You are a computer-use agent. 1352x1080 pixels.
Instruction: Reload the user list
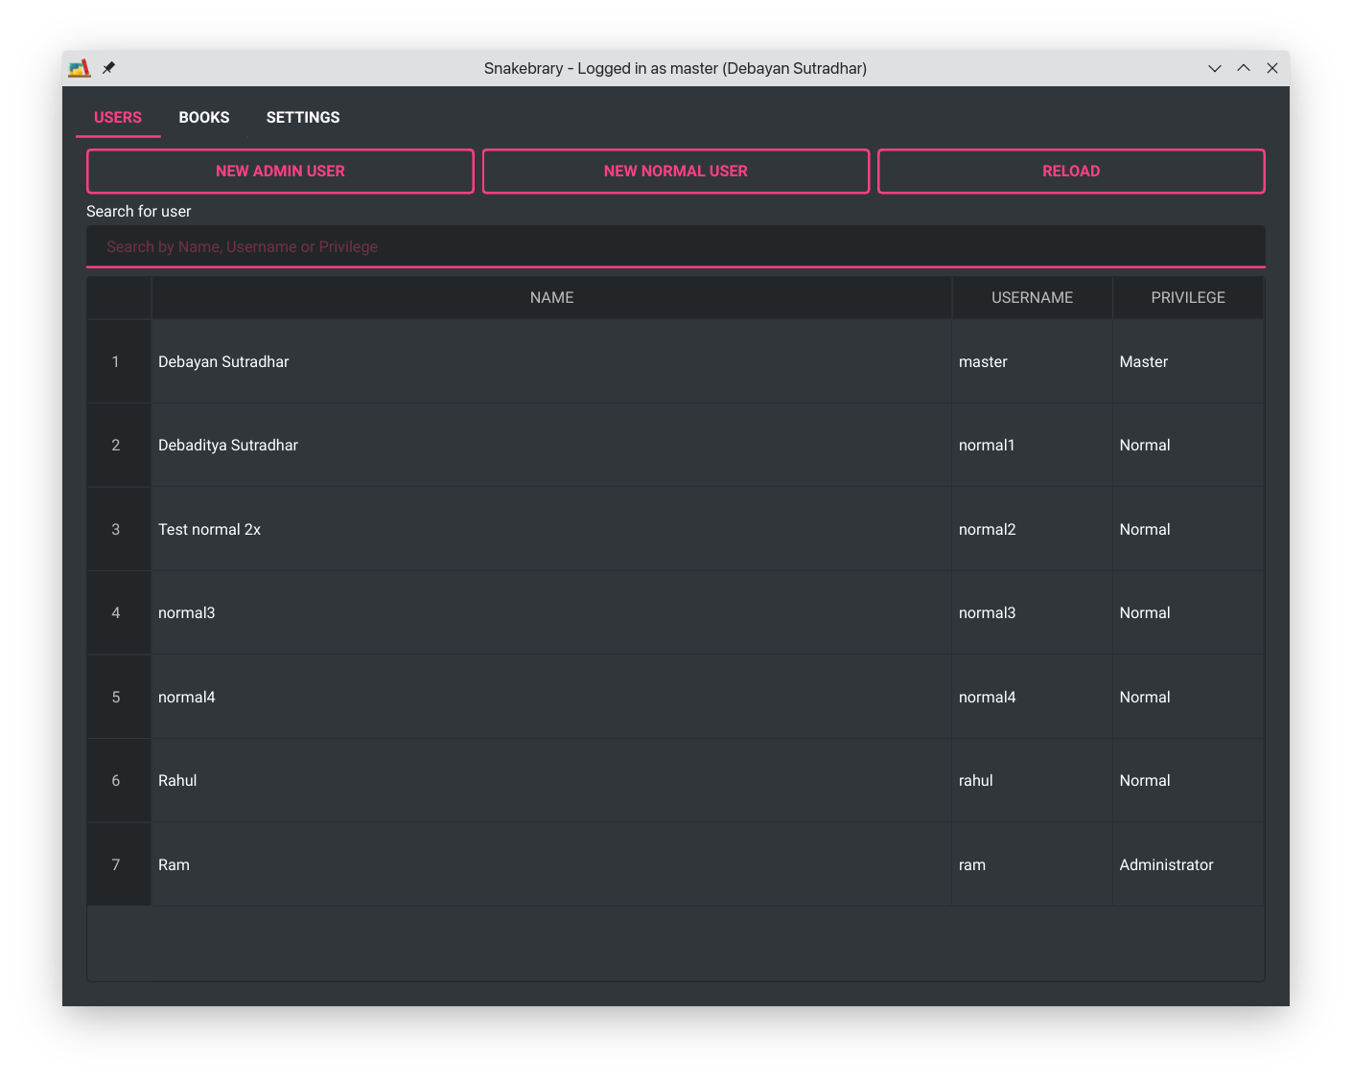coord(1071,171)
